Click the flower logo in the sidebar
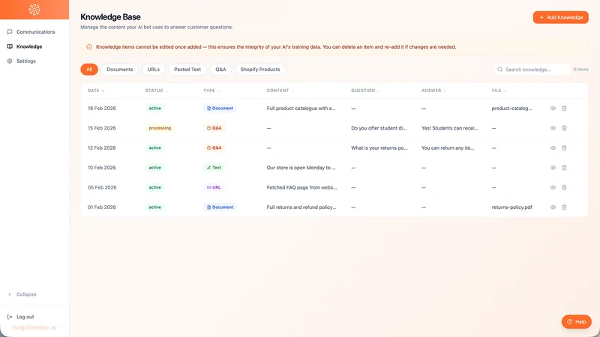The height and width of the screenshot is (337, 600). [34, 10]
